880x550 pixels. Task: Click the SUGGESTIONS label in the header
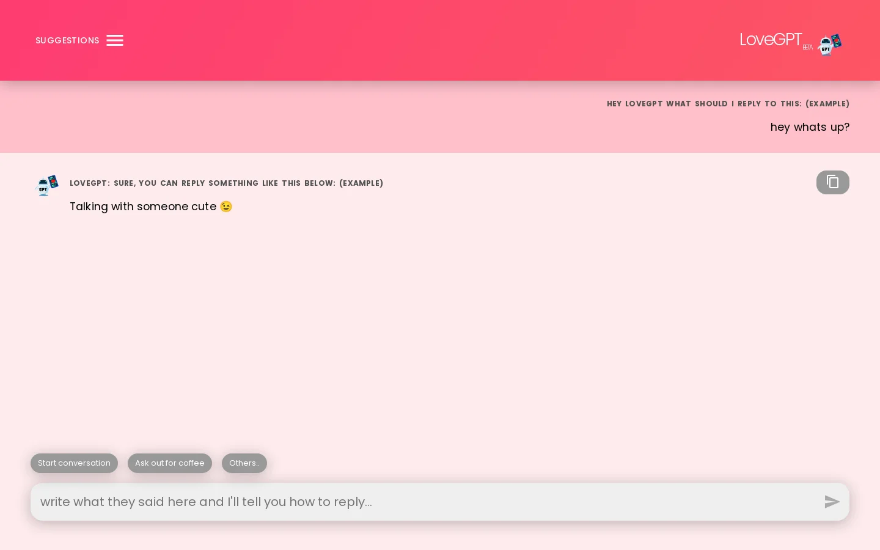67,40
